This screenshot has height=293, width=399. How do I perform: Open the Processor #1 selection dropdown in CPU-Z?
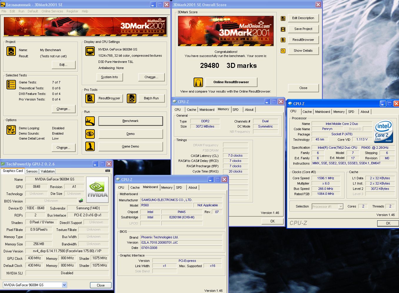341,207
